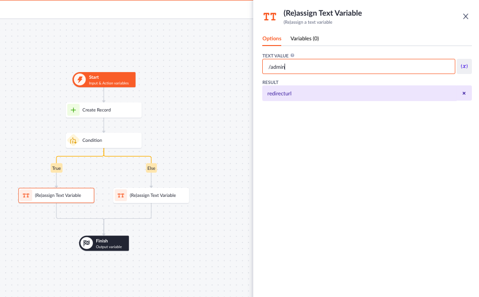Click the TT icon in panel header
Image resolution: width=479 pixels, height=297 pixels.
coord(270,17)
